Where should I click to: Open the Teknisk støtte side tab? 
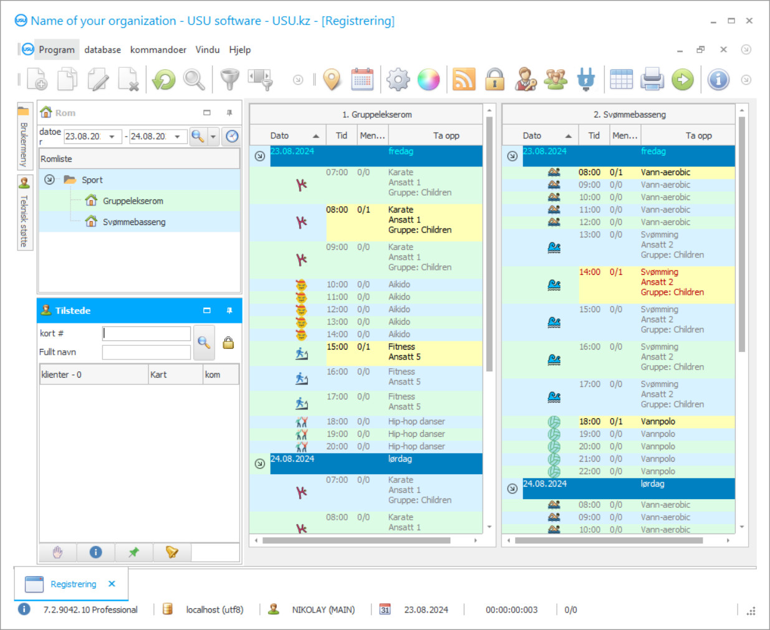click(24, 213)
